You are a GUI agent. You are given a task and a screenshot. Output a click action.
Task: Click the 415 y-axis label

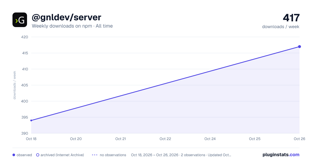pyautogui.click(x=24, y=53)
